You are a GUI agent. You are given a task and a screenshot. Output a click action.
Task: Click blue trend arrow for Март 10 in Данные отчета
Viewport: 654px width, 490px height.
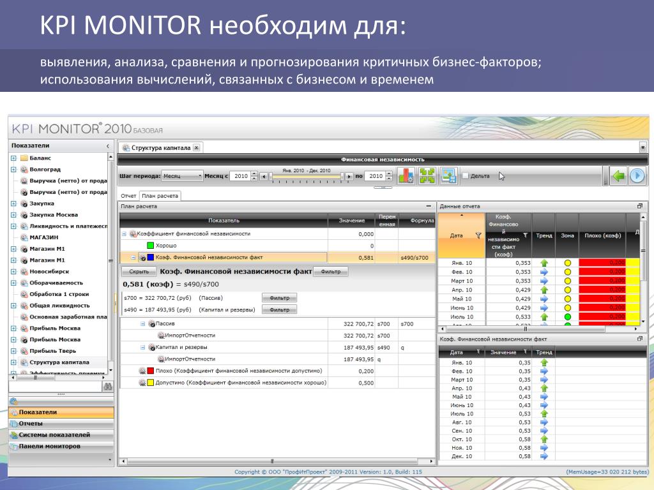click(544, 281)
